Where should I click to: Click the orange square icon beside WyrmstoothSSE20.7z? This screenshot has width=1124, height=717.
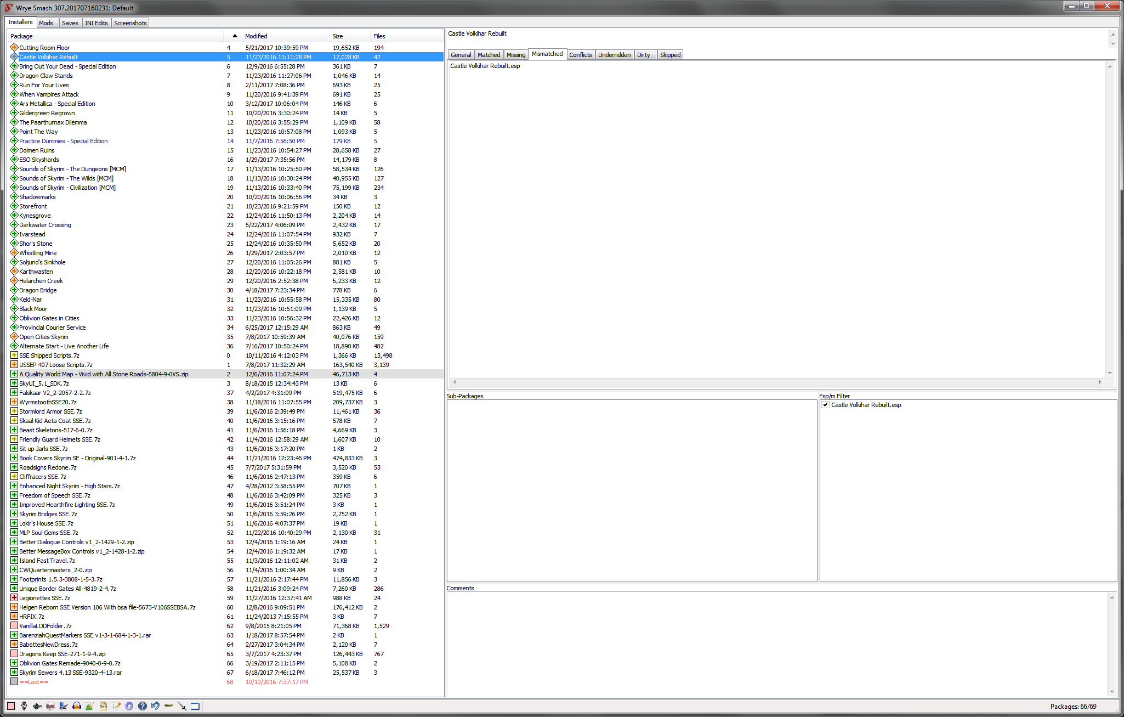click(x=14, y=402)
